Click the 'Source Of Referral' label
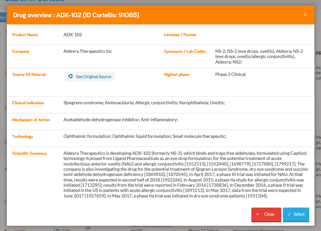 pos(29,75)
